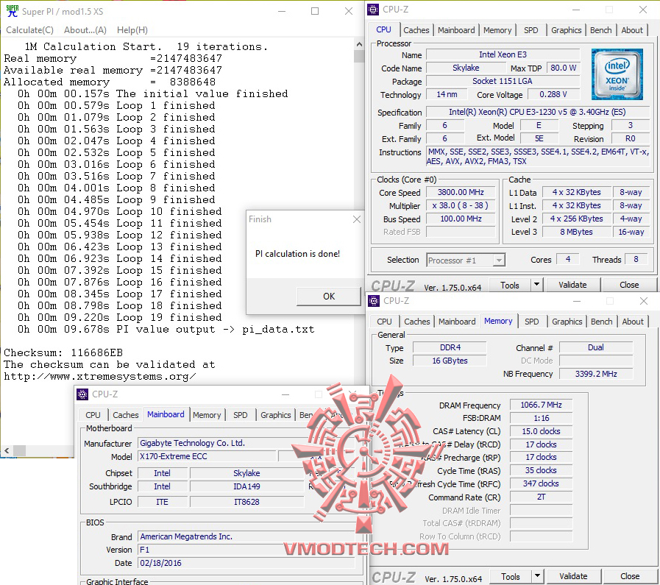The image size is (660, 585).
Task: Switch to Bench tab in Memory CPU-Z window
Action: point(601,322)
